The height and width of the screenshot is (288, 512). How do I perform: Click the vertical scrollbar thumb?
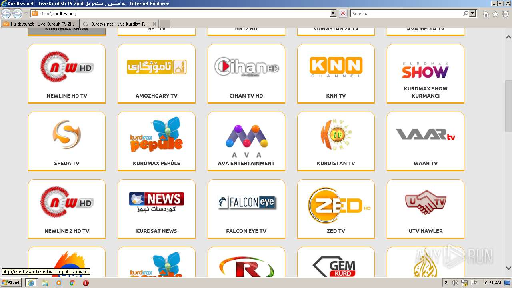508,106
